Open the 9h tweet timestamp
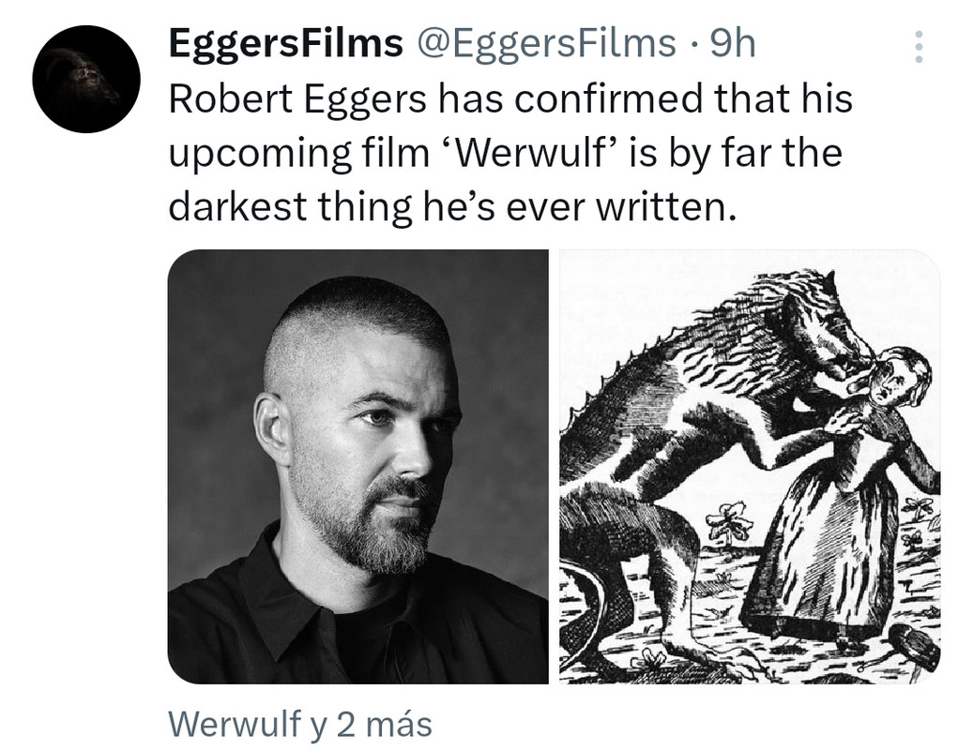Image resolution: width=973 pixels, height=750 pixels. (733, 43)
